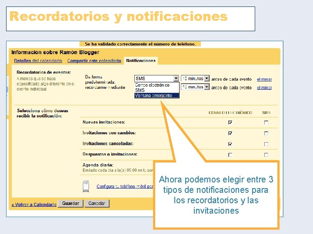Toggle email for Invitaciones con cambios
The width and height of the screenshot is (313, 234).
click(230, 133)
